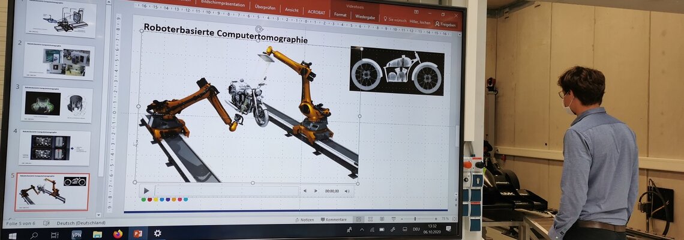Start slideshow from the status bar icon
Image resolution: width=684 pixels, height=240 pixels.
coord(392,219)
